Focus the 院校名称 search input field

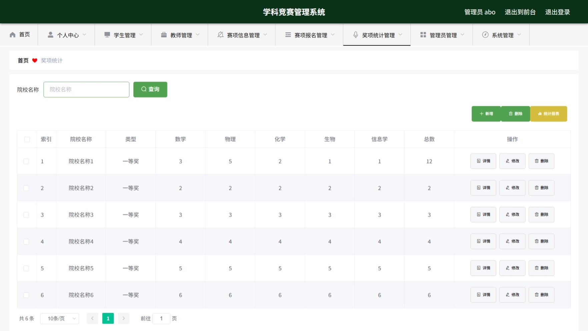tap(86, 89)
